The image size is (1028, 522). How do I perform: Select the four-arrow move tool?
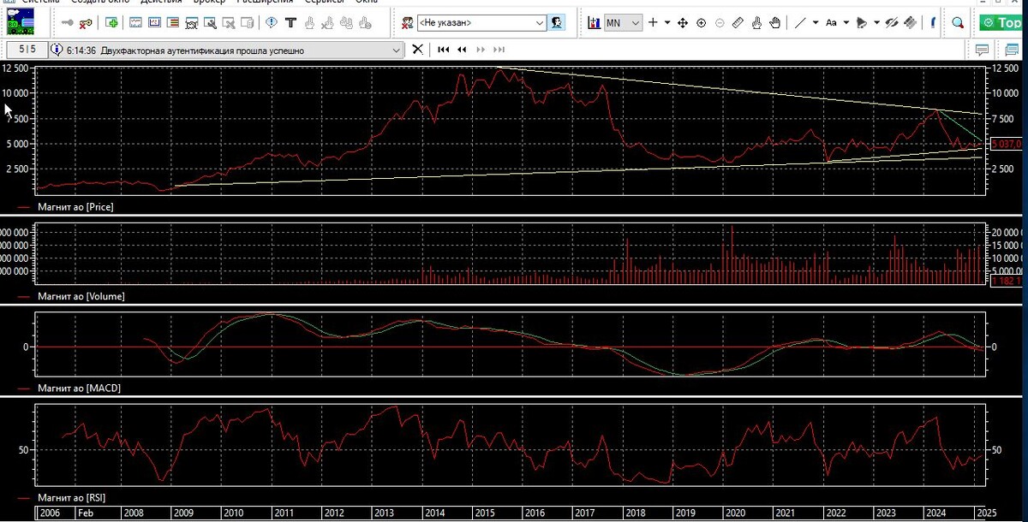683,23
